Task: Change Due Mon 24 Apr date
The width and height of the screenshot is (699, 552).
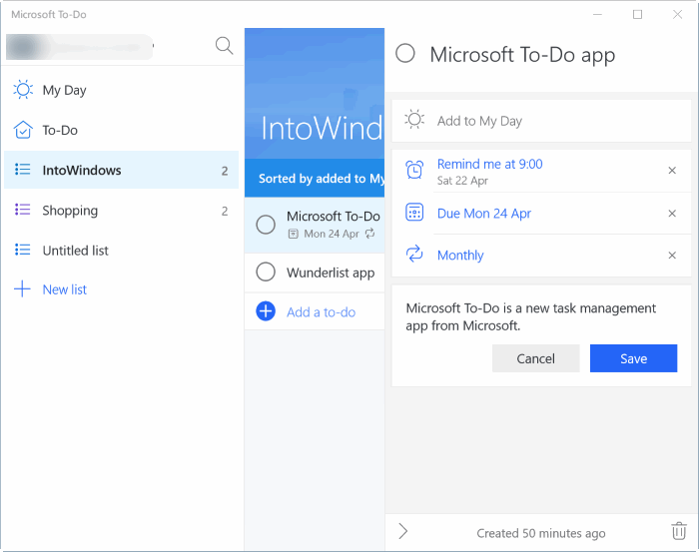Action: [x=484, y=214]
